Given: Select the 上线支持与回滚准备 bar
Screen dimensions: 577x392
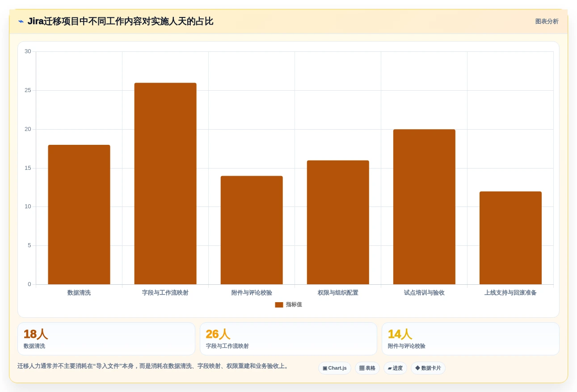Looking at the screenshot, I should pos(510,238).
